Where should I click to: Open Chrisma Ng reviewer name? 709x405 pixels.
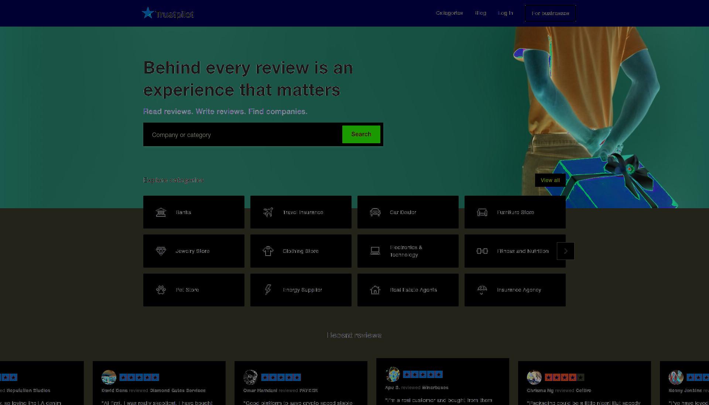(x=540, y=390)
